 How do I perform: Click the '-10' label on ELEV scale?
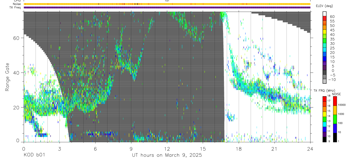click(x=332, y=80)
